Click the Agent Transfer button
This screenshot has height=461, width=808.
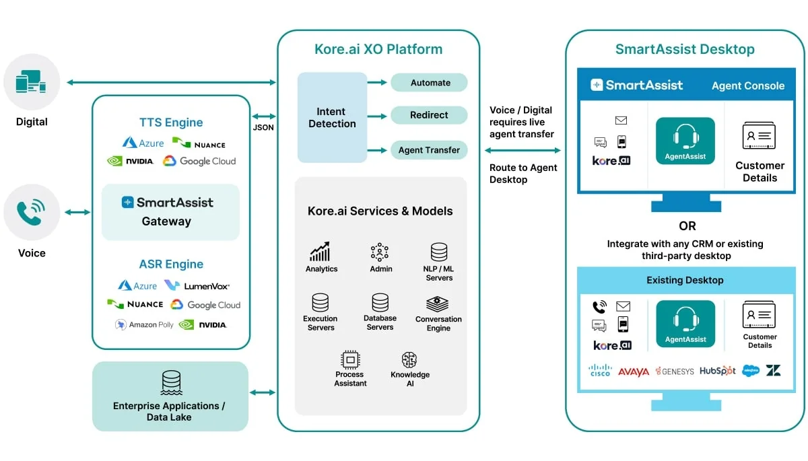pyautogui.click(x=429, y=150)
